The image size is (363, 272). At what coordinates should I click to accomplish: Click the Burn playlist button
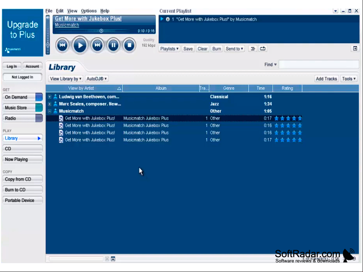[x=216, y=49]
